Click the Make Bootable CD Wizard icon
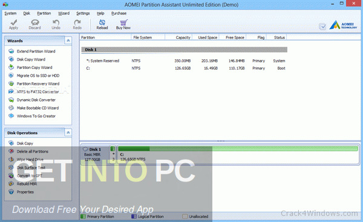 tap(11, 108)
